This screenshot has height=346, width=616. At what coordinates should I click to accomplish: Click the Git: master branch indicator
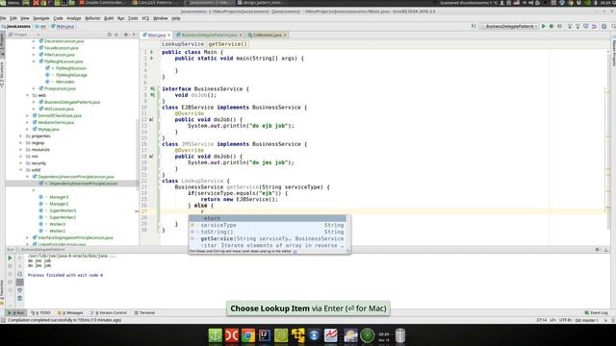586,320
